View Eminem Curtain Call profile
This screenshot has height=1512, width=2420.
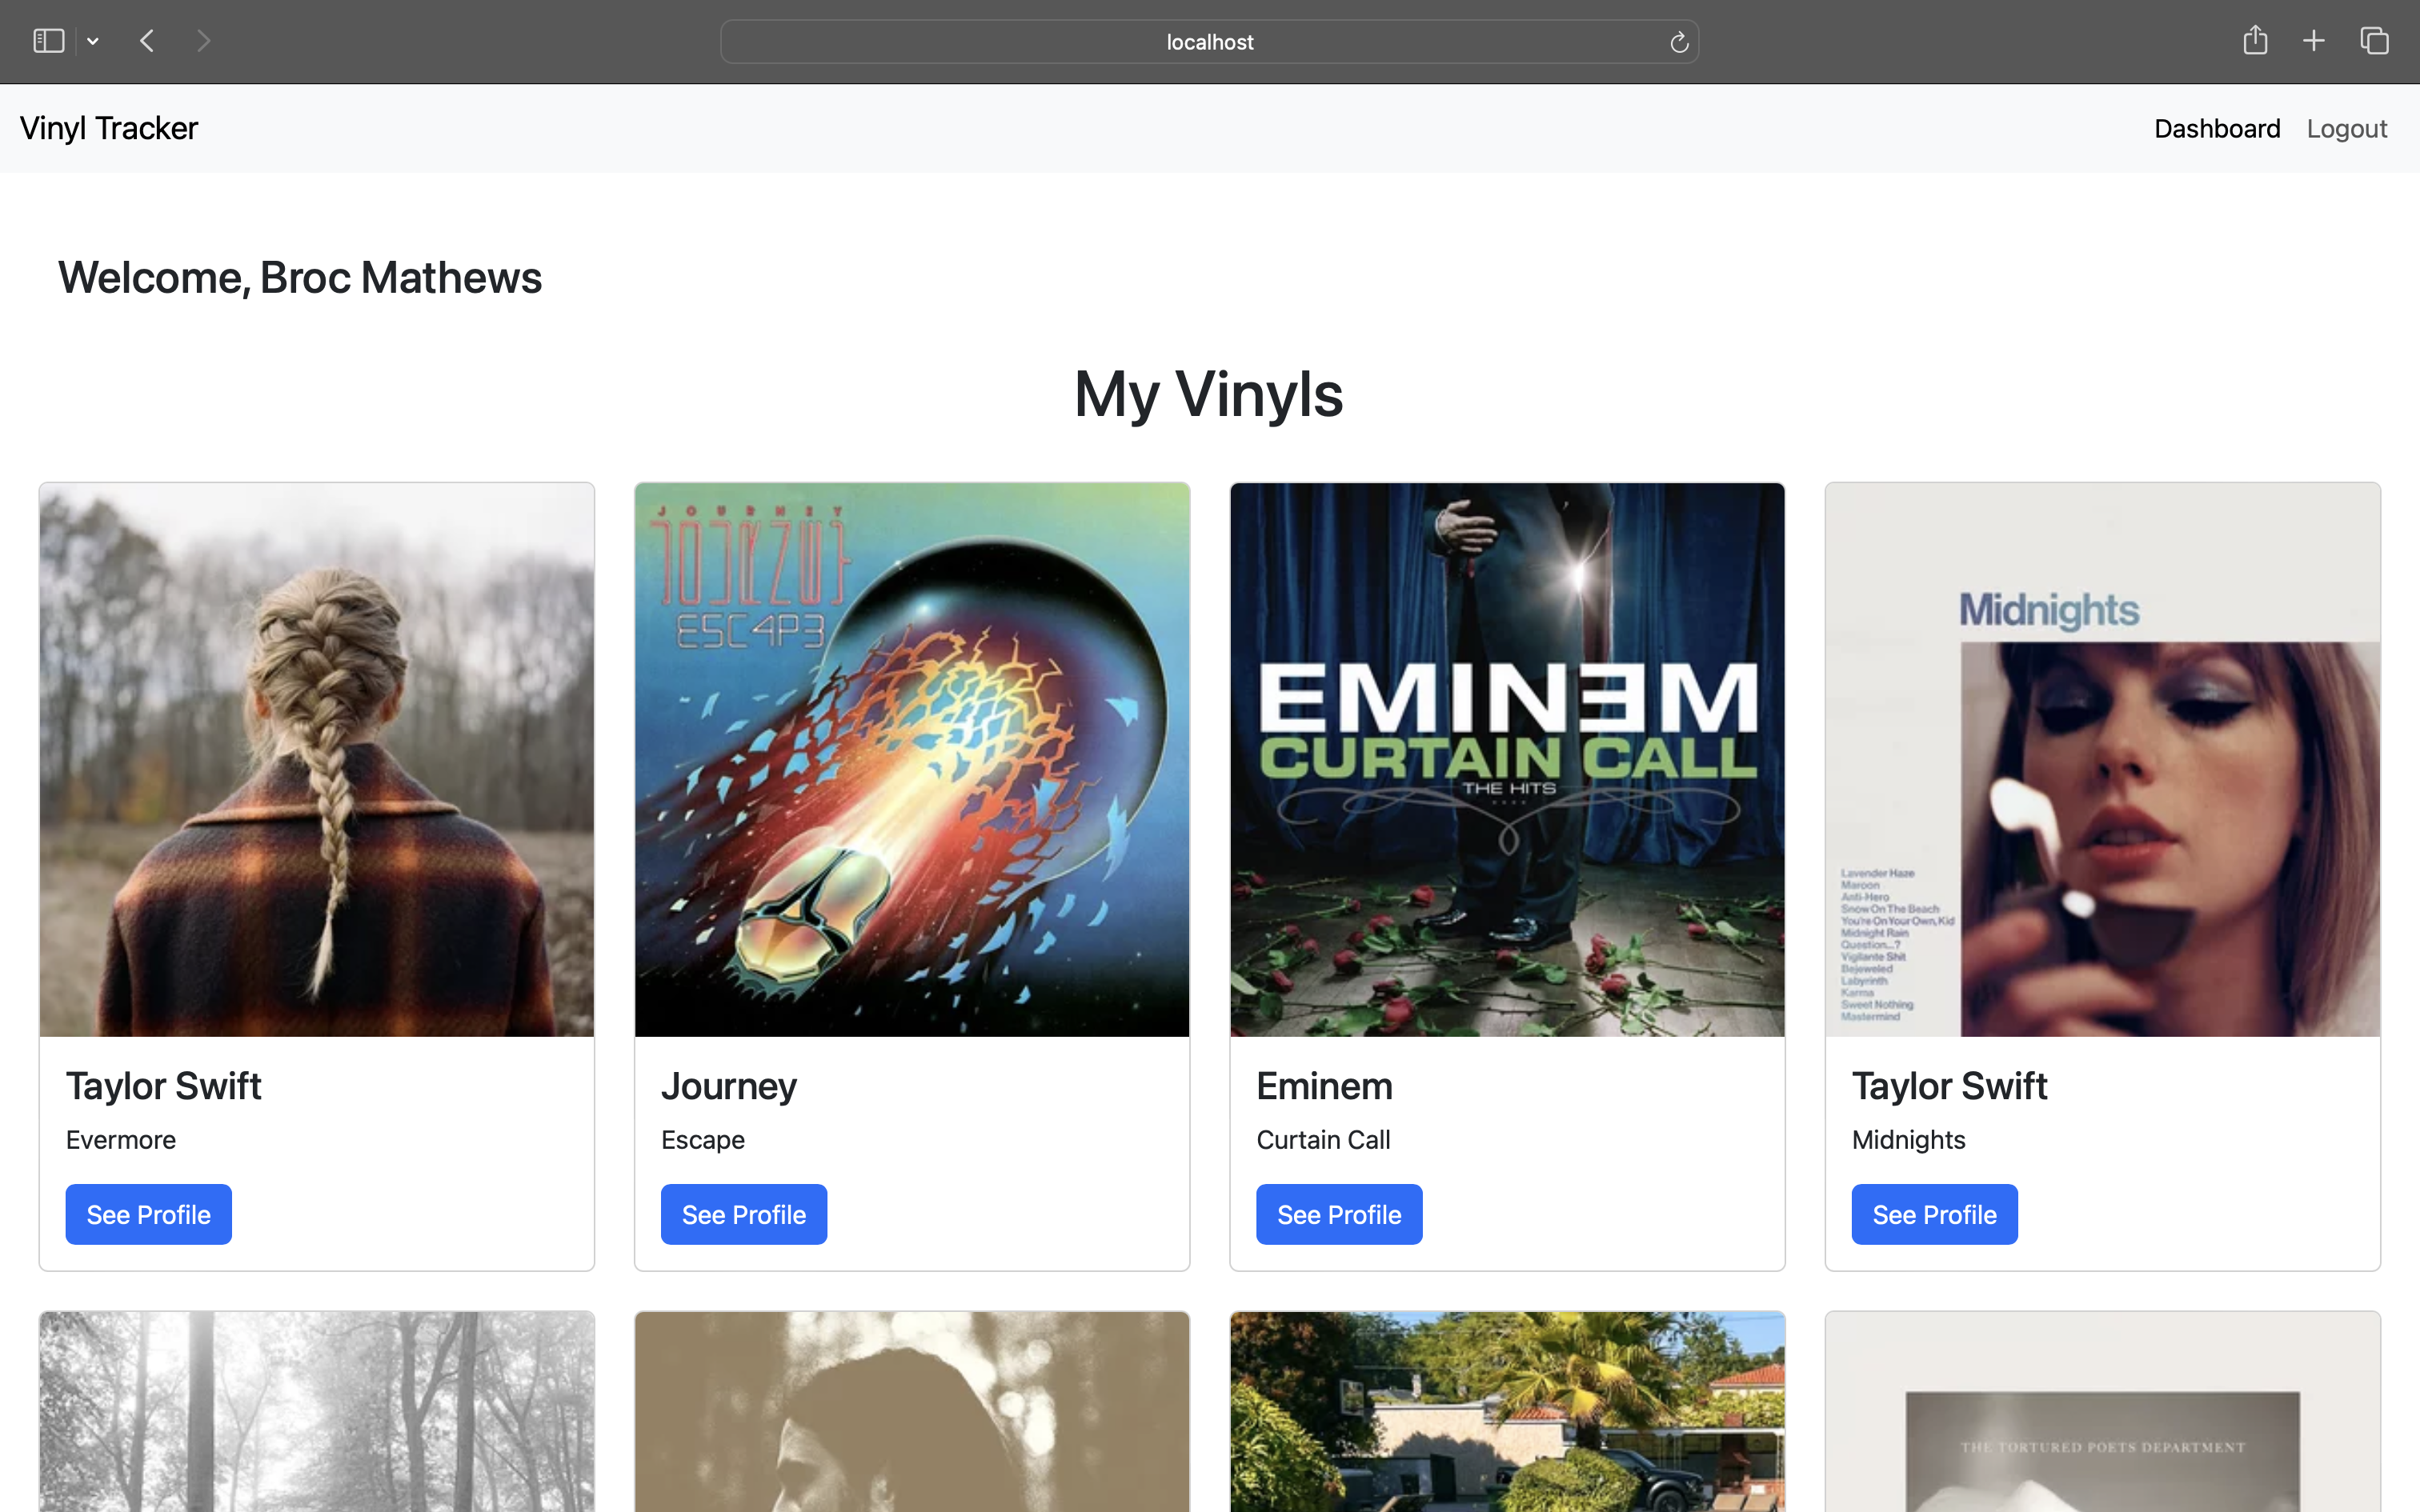pos(1340,1214)
